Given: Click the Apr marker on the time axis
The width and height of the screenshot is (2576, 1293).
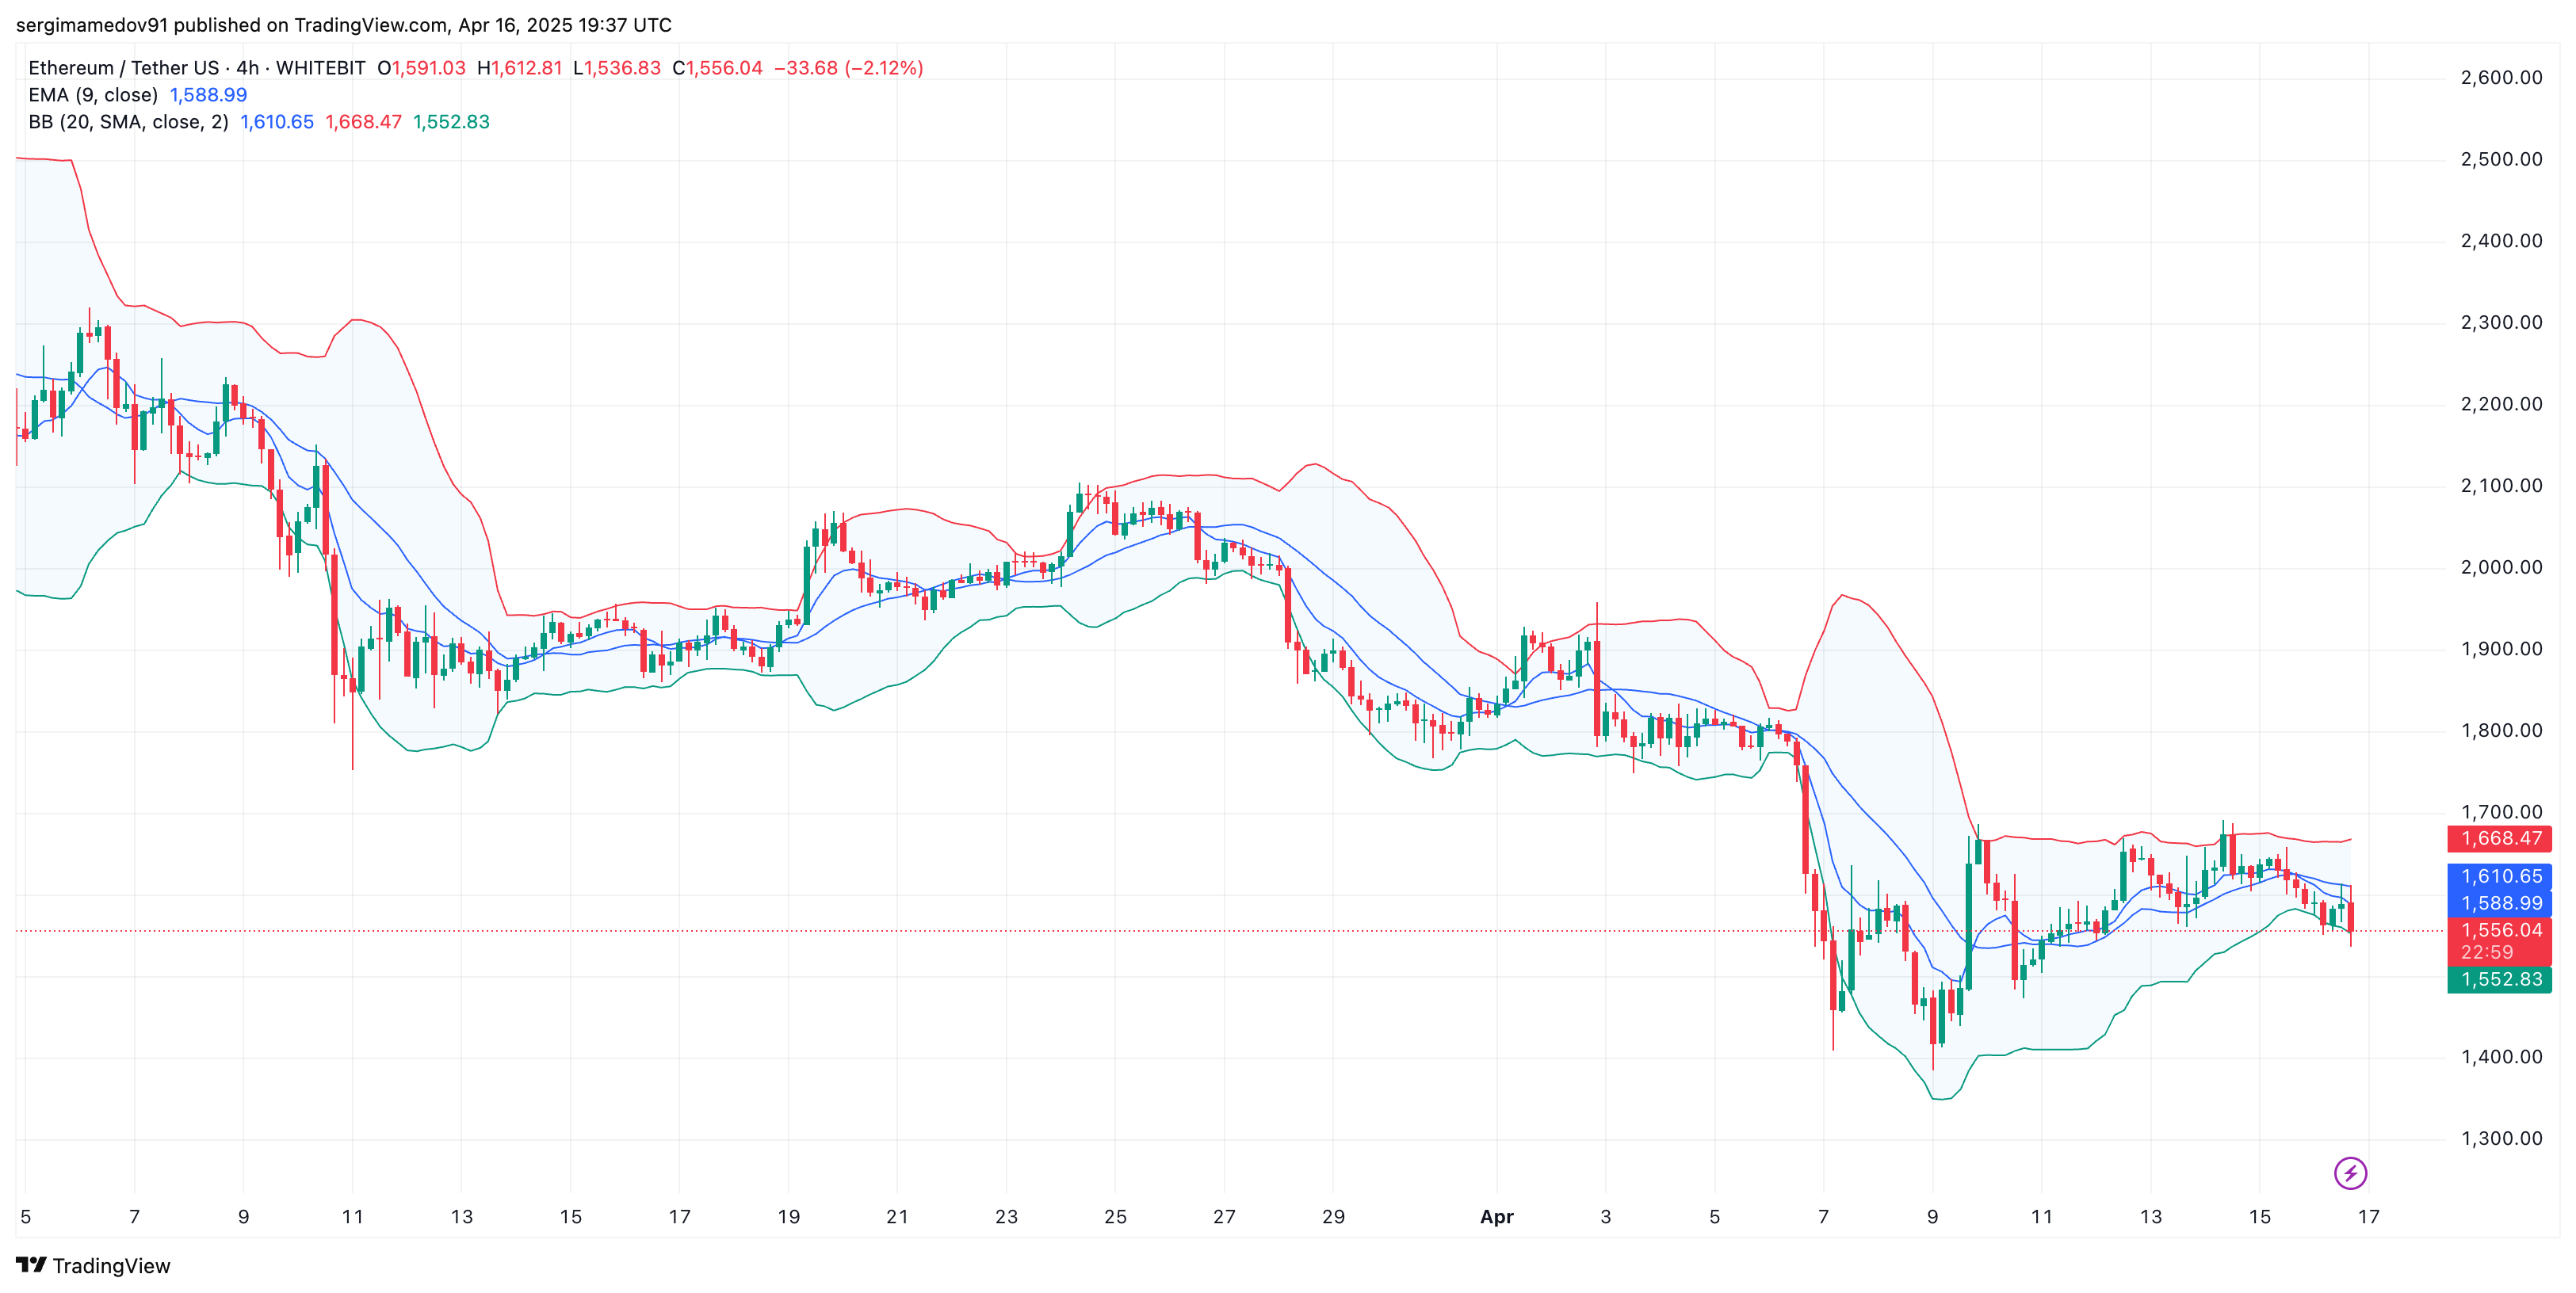Looking at the screenshot, I should pyautogui.click(x=1496, y=1217).
